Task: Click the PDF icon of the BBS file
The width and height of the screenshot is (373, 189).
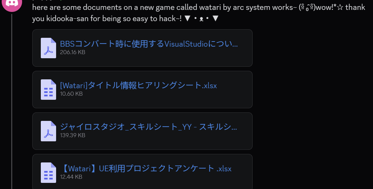Action: pos(49,48)
